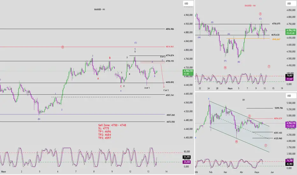Select the TP1: 4696 text line

105,132
